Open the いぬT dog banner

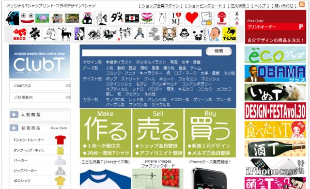point(275,92)
